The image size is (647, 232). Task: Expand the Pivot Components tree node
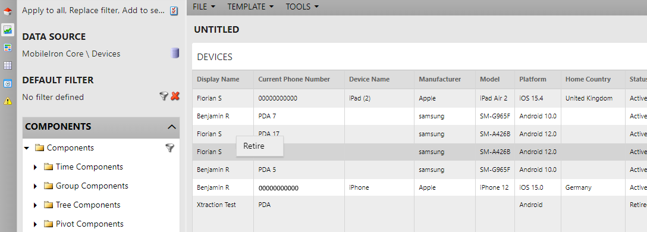pos(36,224)
